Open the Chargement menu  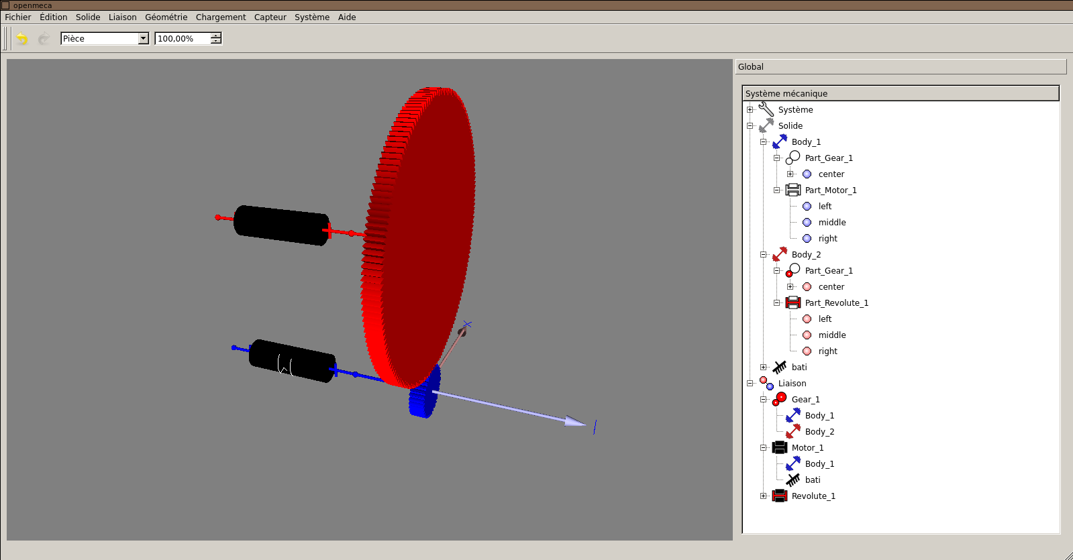[221, 17]
